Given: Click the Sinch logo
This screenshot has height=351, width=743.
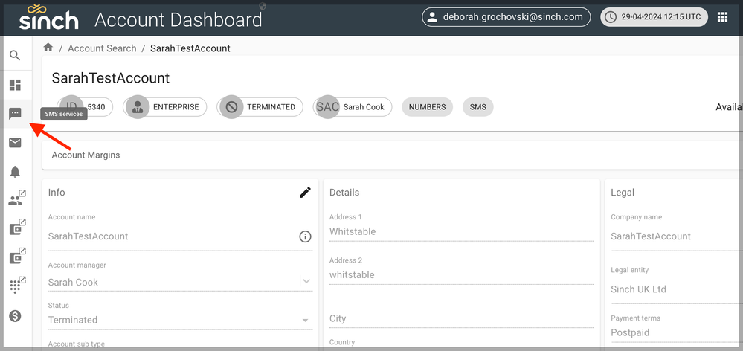Looking at the screenshot, I should coord(49,18).
